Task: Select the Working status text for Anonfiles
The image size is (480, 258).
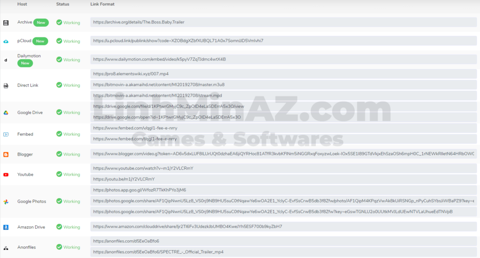Action: point(72,247)
